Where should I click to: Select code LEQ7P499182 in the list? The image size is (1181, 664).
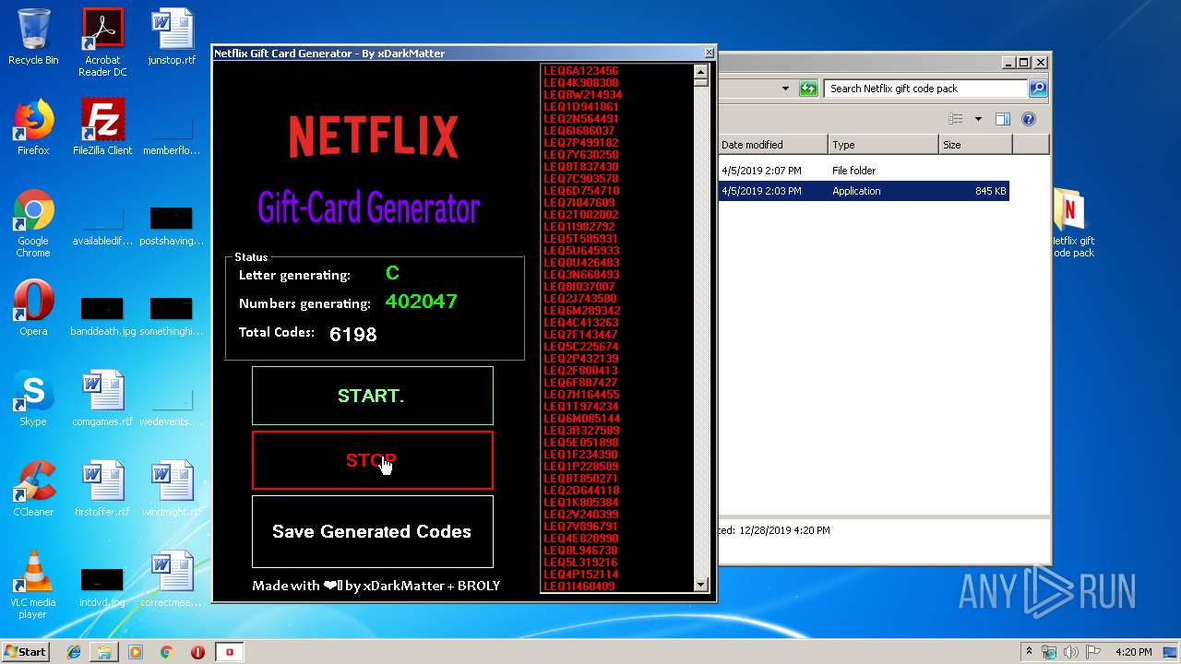(581, 143)
